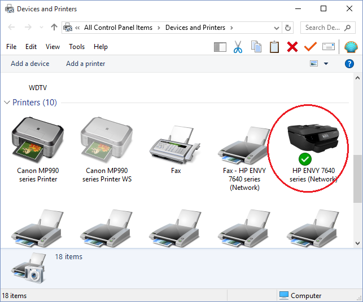363x302 pixels.
Task: Expand chevron after Devices and Printers breadcrumb
Action: 231,28
